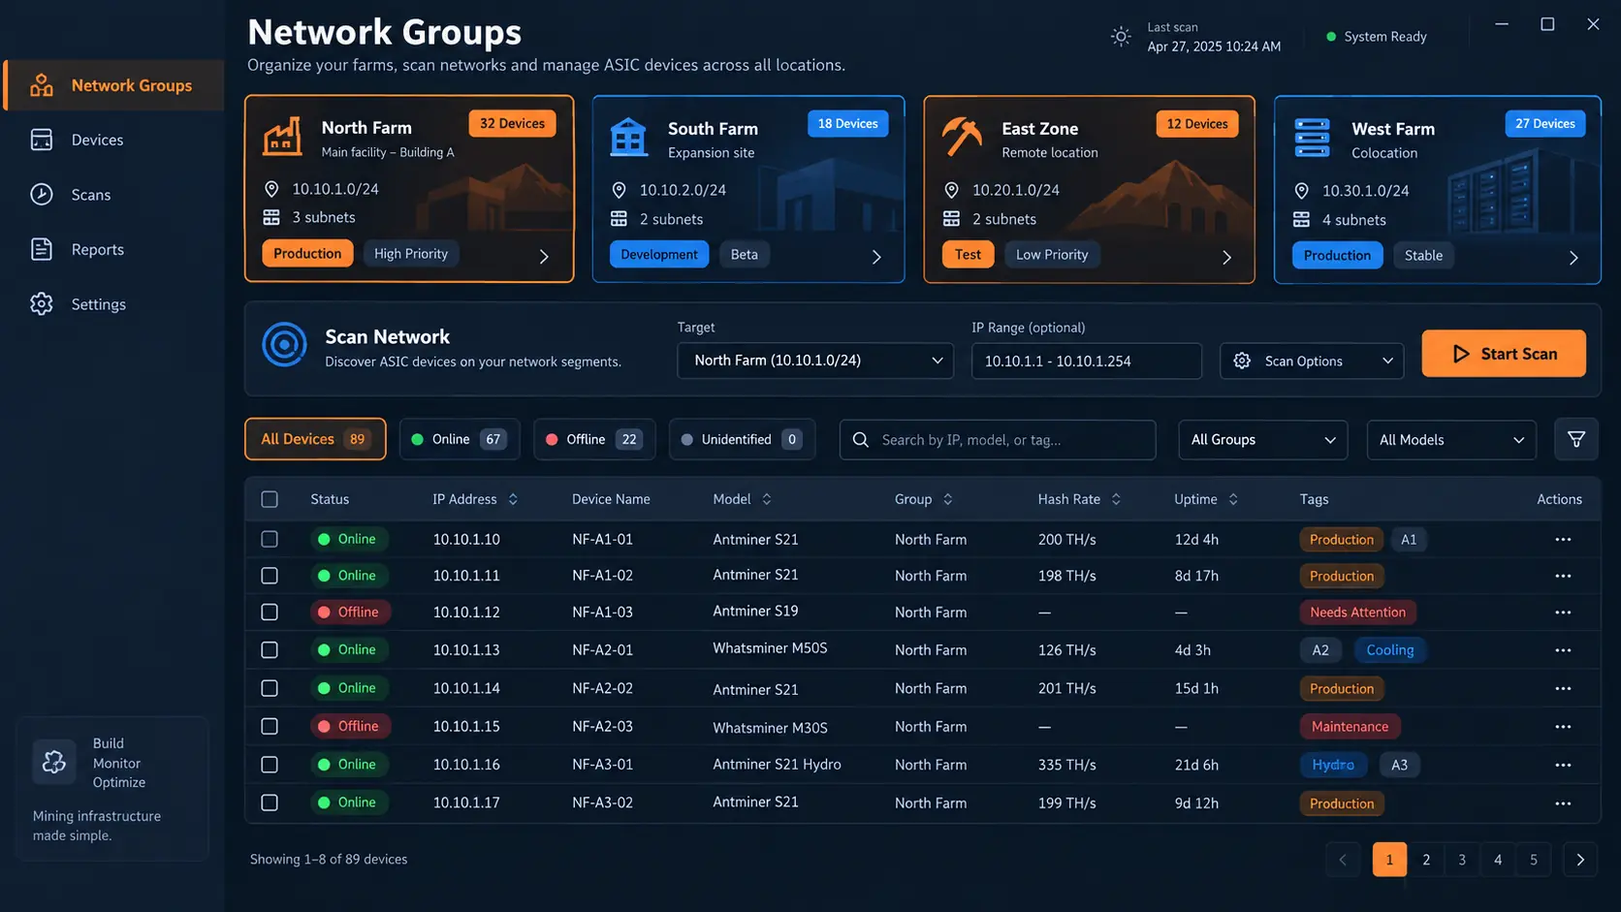Go to next page arrow

1580,860
